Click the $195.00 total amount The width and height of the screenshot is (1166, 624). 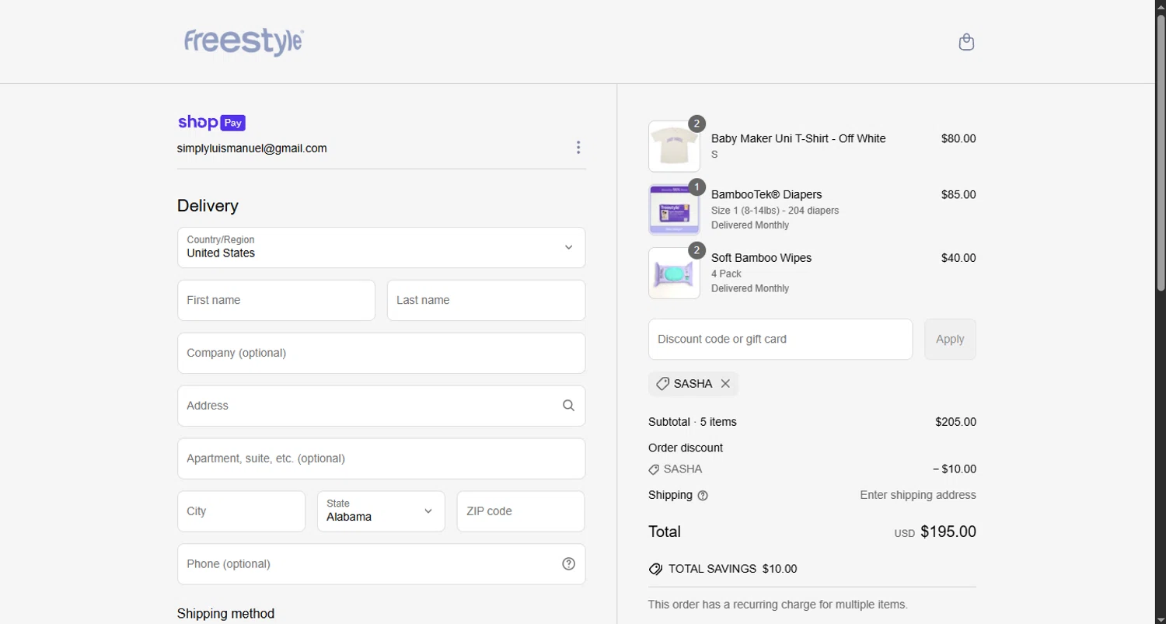[x=948, y=532]
